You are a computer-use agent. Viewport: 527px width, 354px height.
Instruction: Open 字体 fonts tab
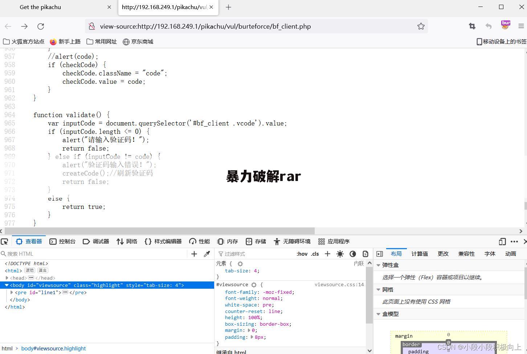490,254
